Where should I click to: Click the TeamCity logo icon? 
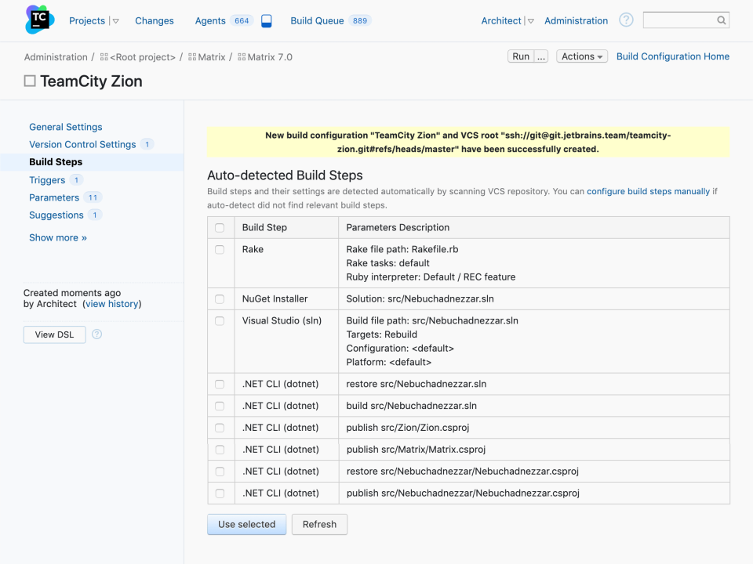[x=39, y=20]
